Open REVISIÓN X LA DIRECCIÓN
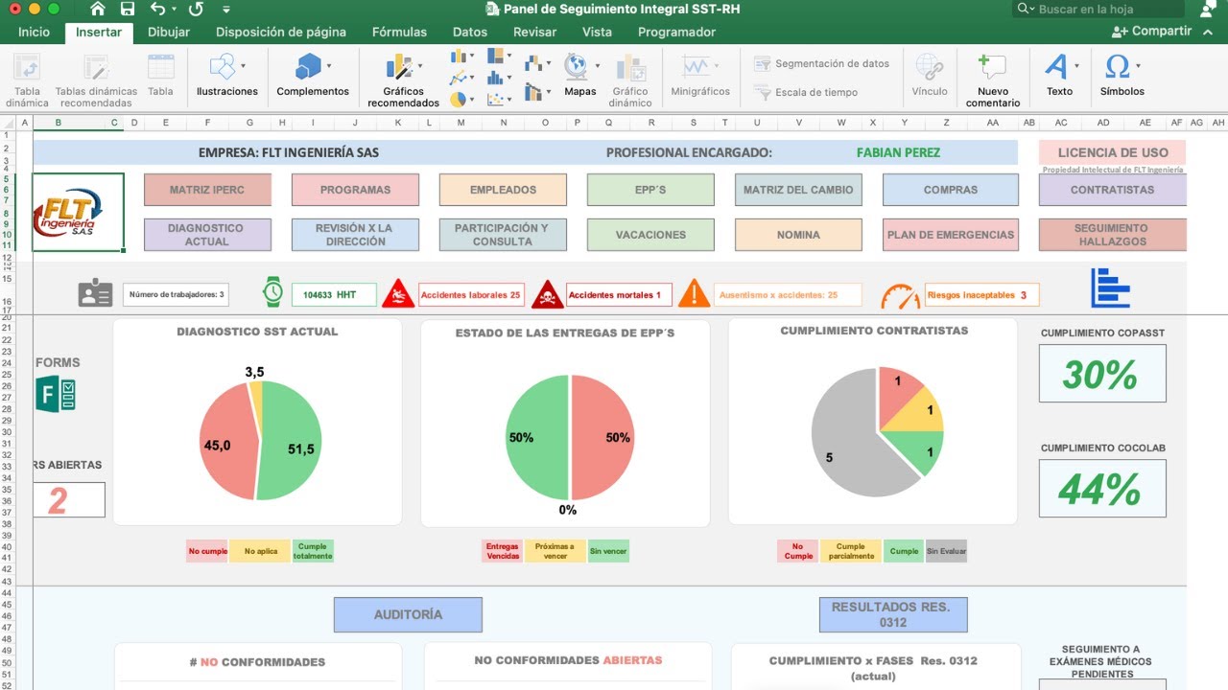This screenshot has height=690, width=1228. point(355,235)
